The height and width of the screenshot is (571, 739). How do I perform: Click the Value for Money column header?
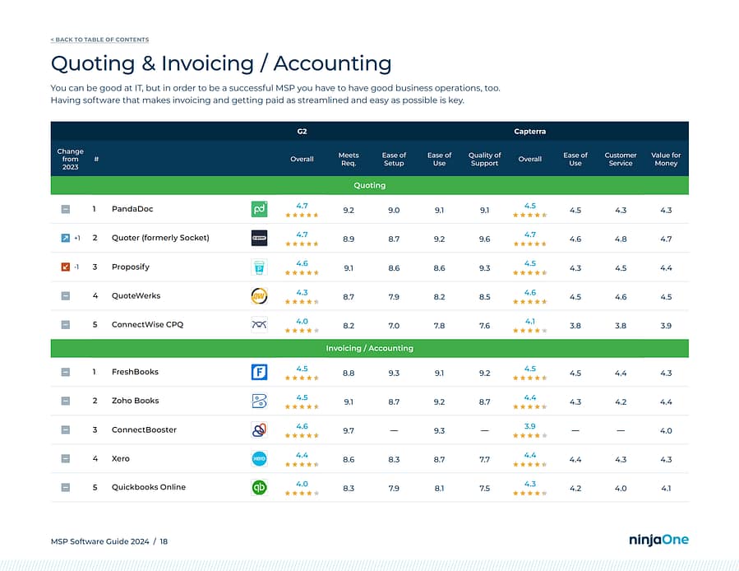(x=665, y=159)
